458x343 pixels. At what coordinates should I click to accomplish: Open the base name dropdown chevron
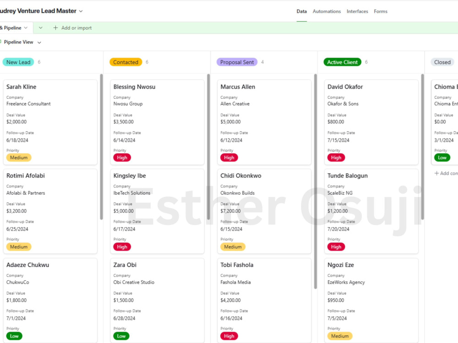pos(81,11)
